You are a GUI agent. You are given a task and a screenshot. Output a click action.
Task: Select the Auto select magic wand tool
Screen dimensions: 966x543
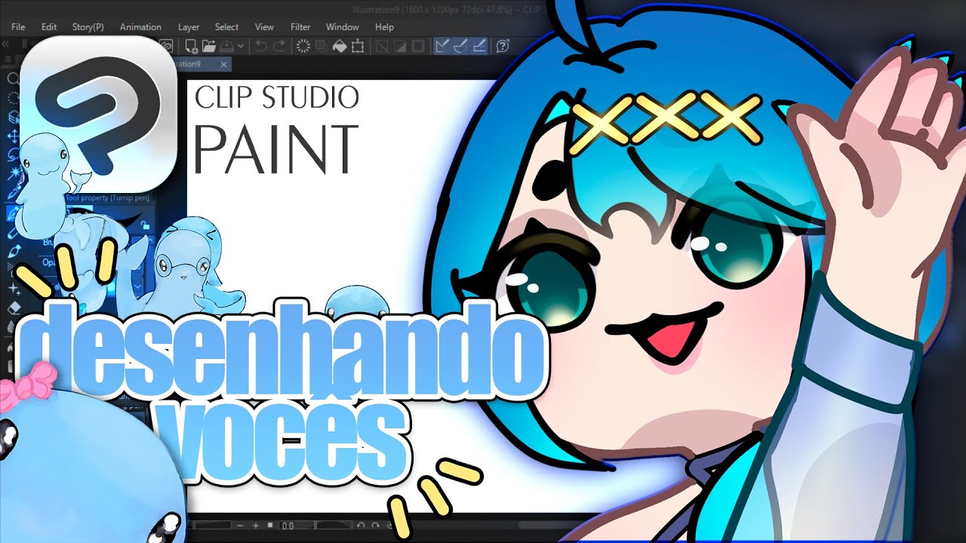[13, 175]
